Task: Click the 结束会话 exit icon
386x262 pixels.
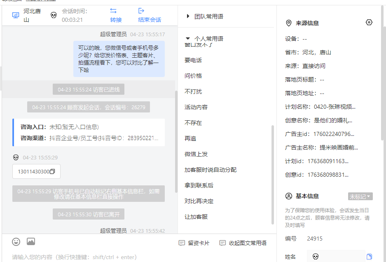Action: click(141, 11)
